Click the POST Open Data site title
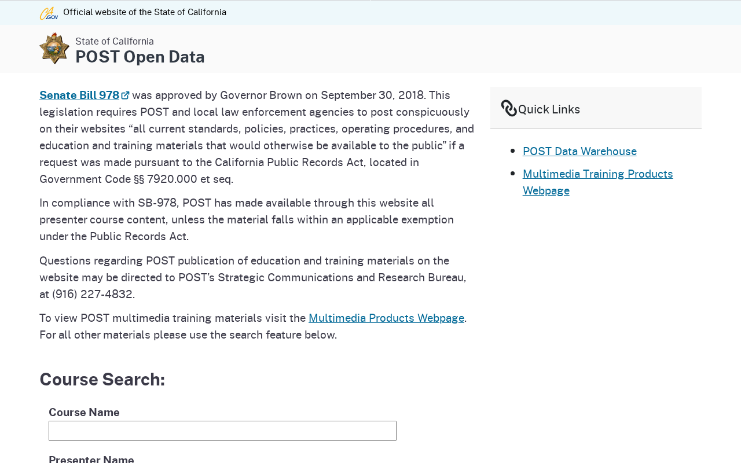 [140, 57]
